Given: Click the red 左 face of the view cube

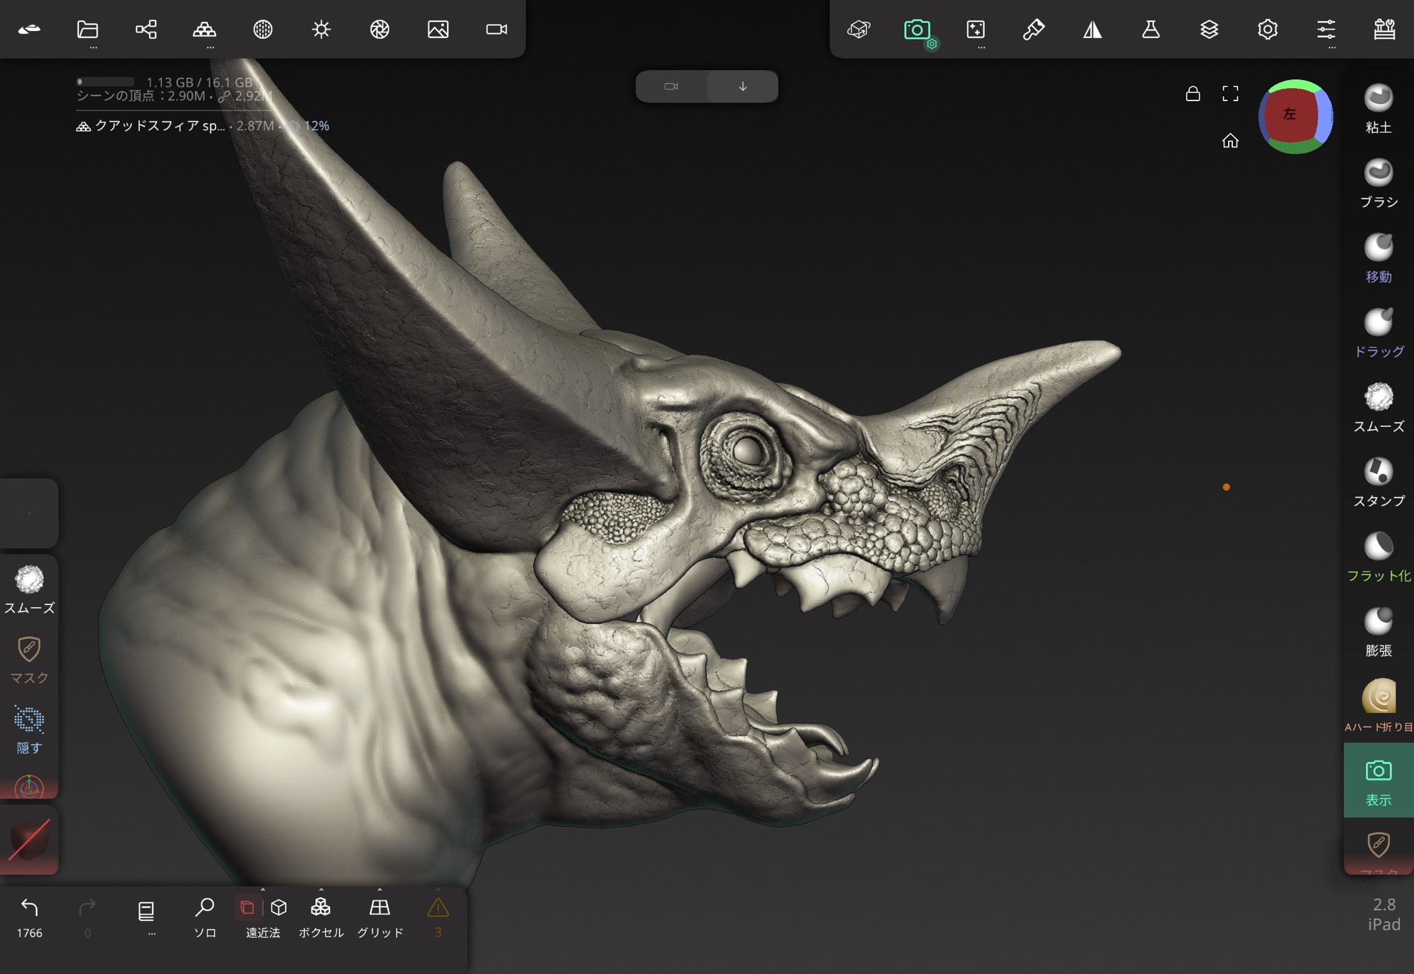Looking at the screenshot, I should click(x=1289, y=115).
